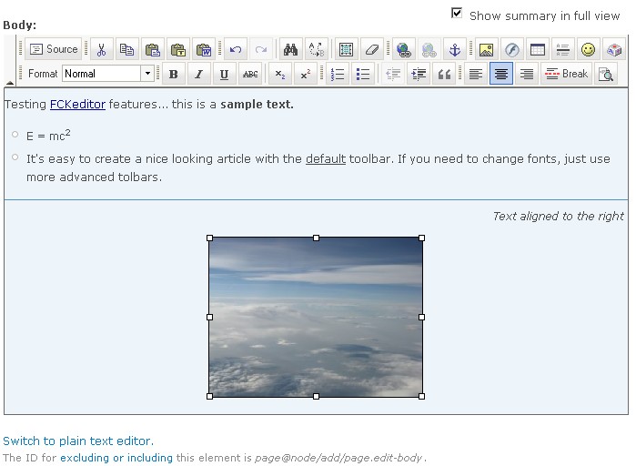Click the Cut scissors icon
The image size is (636, 466).
pyautogui.click(x=102, y=49)
